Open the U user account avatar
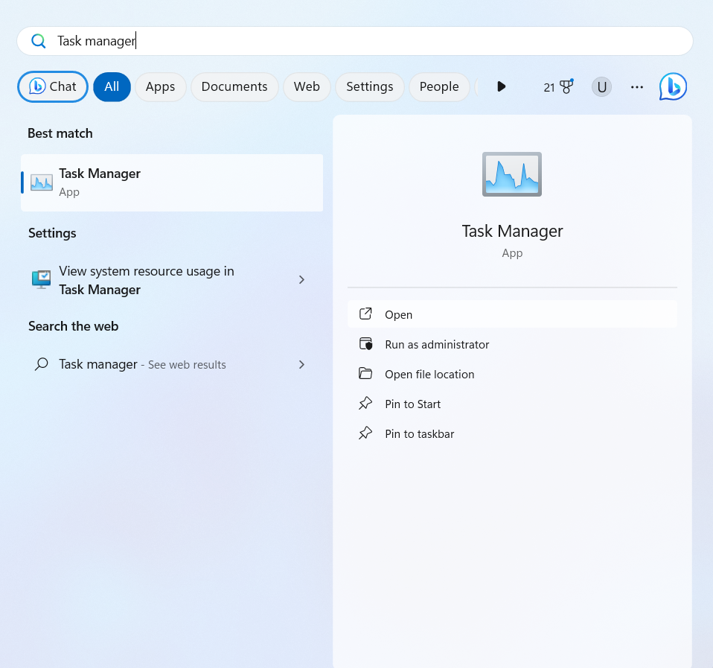The image size is (713, 668). point(601,86)
